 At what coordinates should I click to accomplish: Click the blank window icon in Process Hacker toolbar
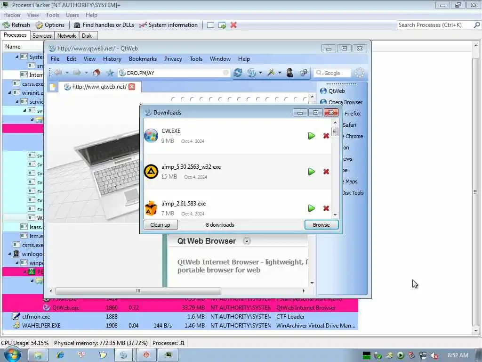[x=210, y=25]
